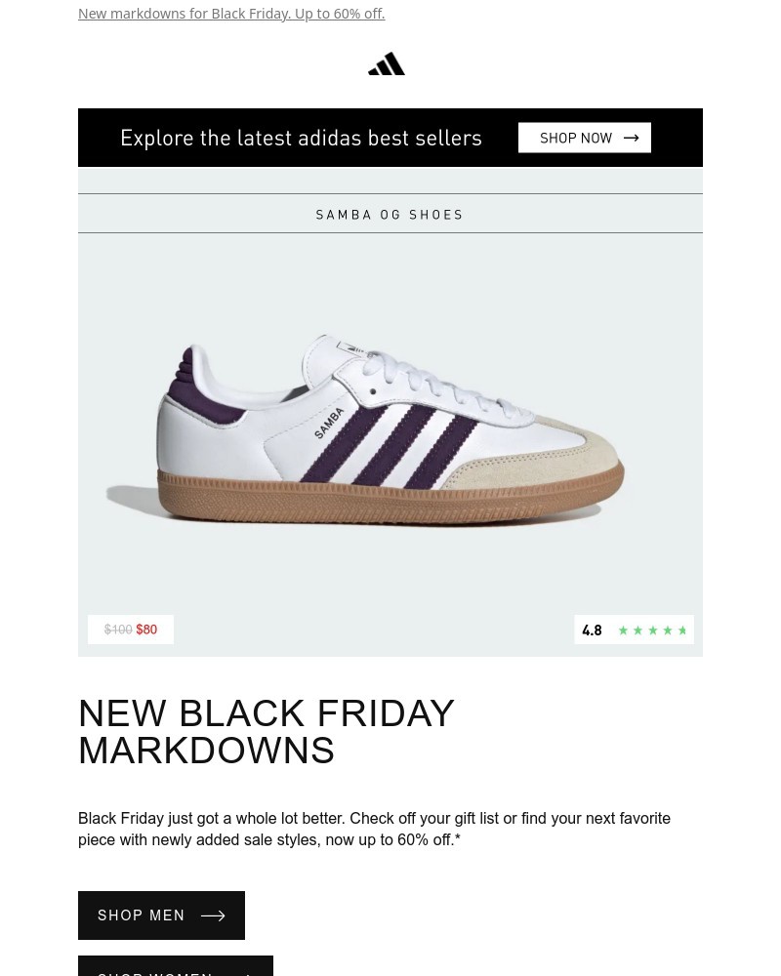Click the SHOP MEN button
Viewport: 781px width, 976px height.
coord(161,915)
